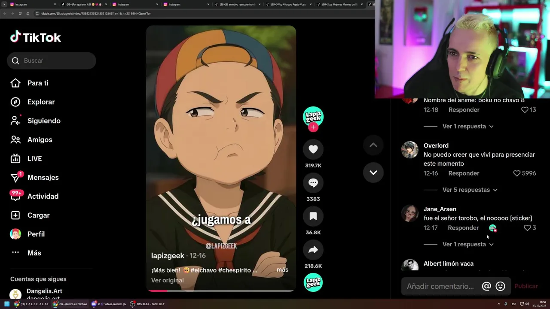This screenshot has height=309, width=550.
Task: Open the volume speaker tray icon
Action: 527,304
